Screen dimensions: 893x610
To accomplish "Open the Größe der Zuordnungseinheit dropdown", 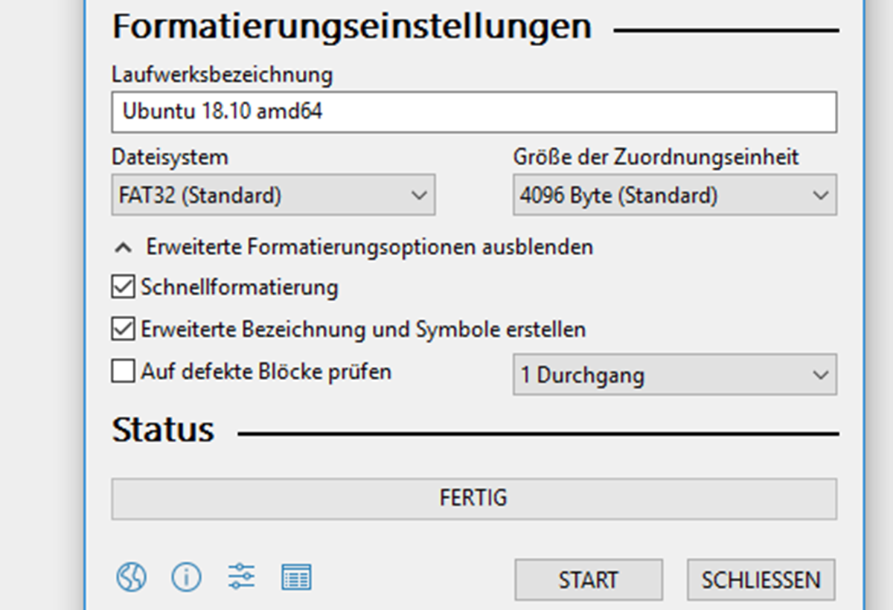I will [675, 196].
